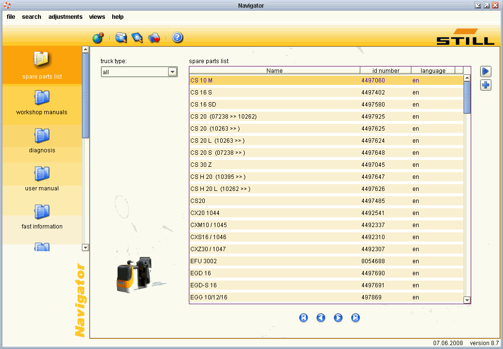Select the CS 20 (07238 >> 10262) row
503x349 pixels.
point(326,117)
